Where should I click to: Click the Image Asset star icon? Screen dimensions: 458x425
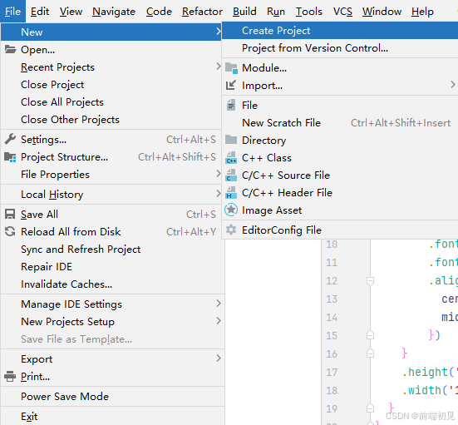(231, 210)
